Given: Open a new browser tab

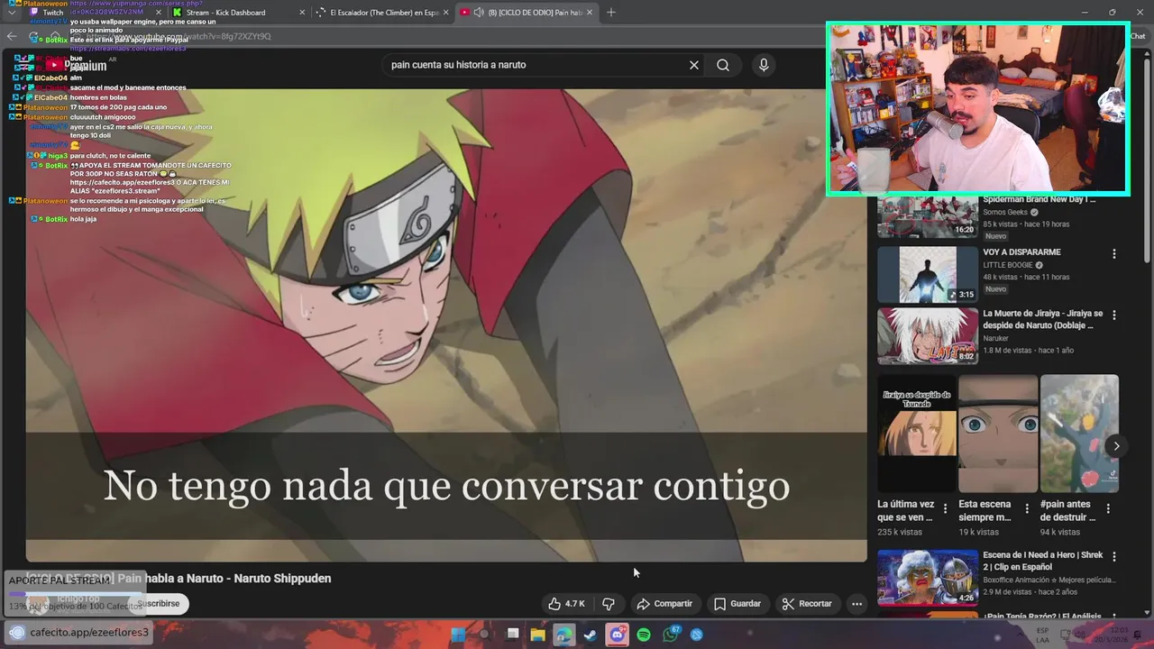Looking at the screenshot, I should pyautogui.click(x=611, y=13).
